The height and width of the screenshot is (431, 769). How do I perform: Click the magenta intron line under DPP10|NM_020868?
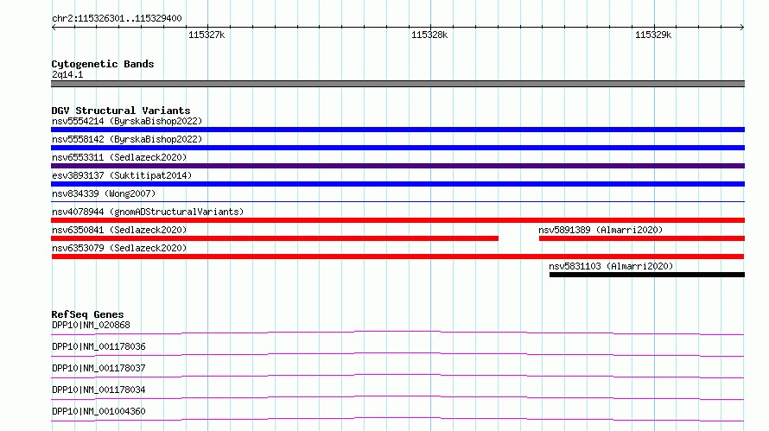397,333
